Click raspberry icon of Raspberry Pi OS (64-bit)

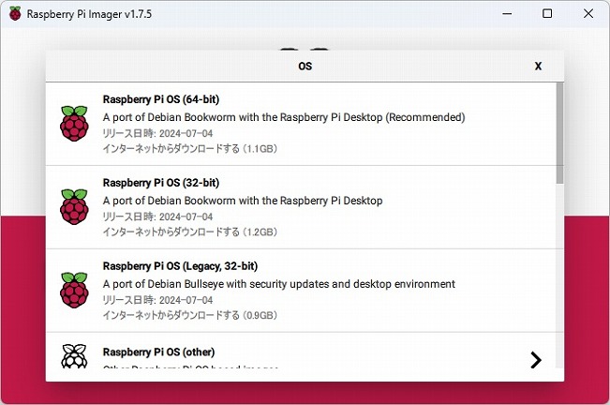pos(74,124)
